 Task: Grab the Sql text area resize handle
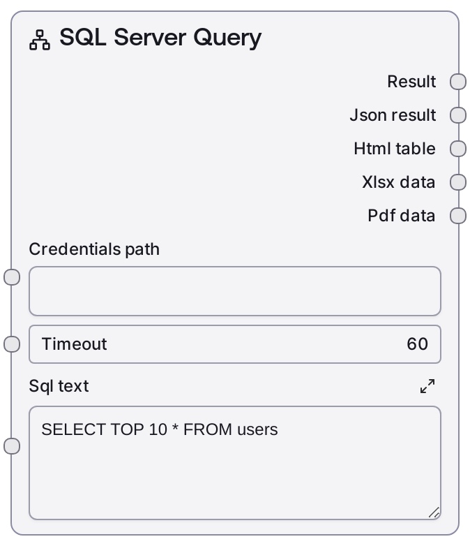point(434,512)
